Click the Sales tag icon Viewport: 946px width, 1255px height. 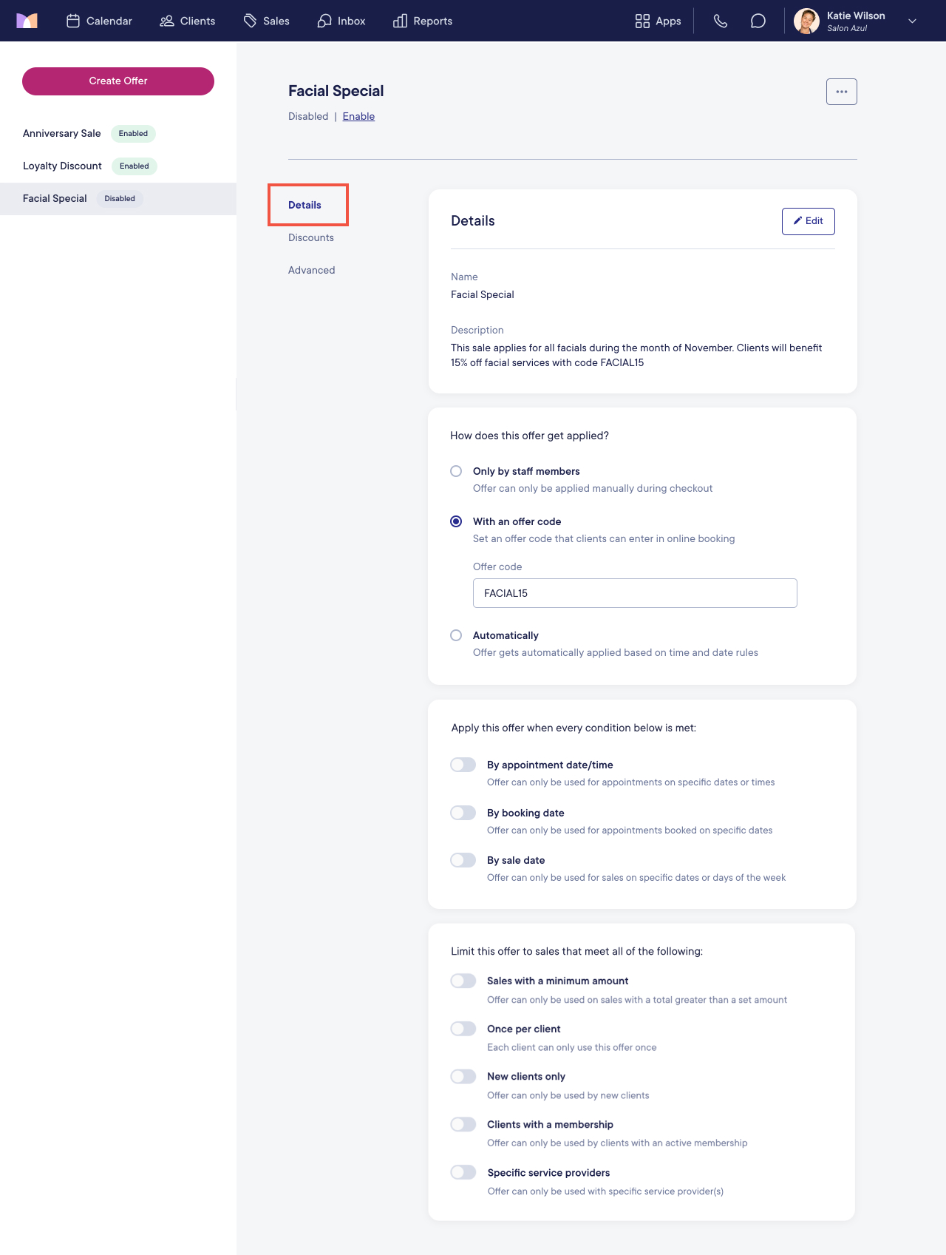click(x=250, y=21)
